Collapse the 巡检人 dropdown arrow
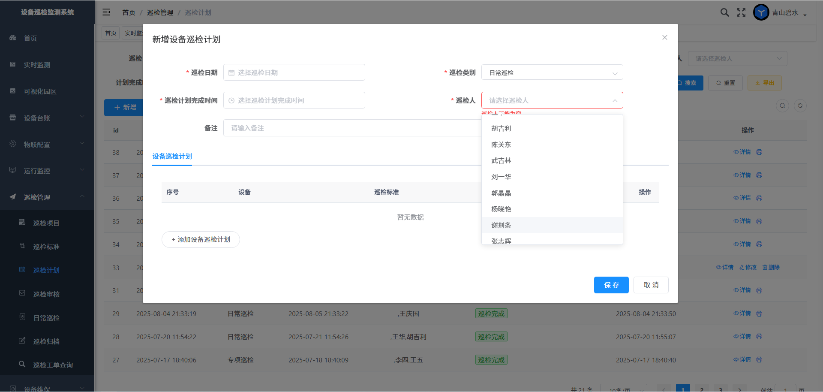Image resolution: width=823 pixels, height=392 pixels. click(x=615, y=101)
